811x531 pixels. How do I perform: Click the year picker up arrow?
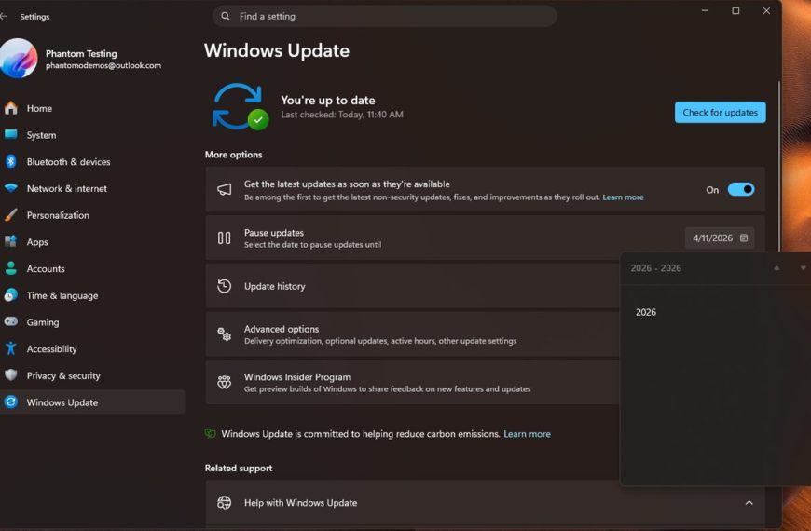coord(777,267)
